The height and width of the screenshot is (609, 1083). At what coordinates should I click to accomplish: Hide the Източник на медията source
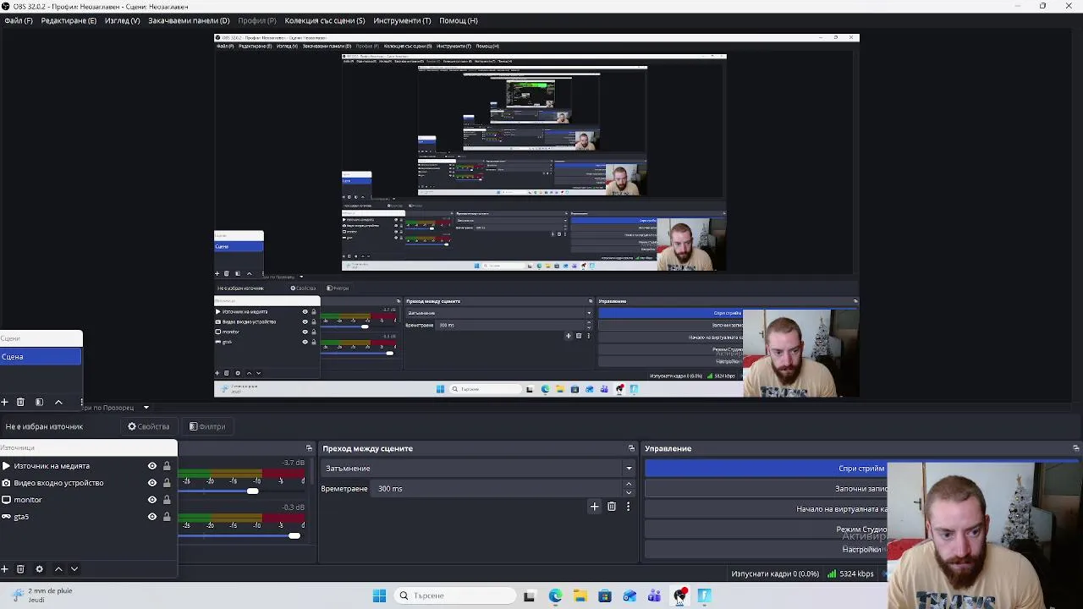point(152,466)
